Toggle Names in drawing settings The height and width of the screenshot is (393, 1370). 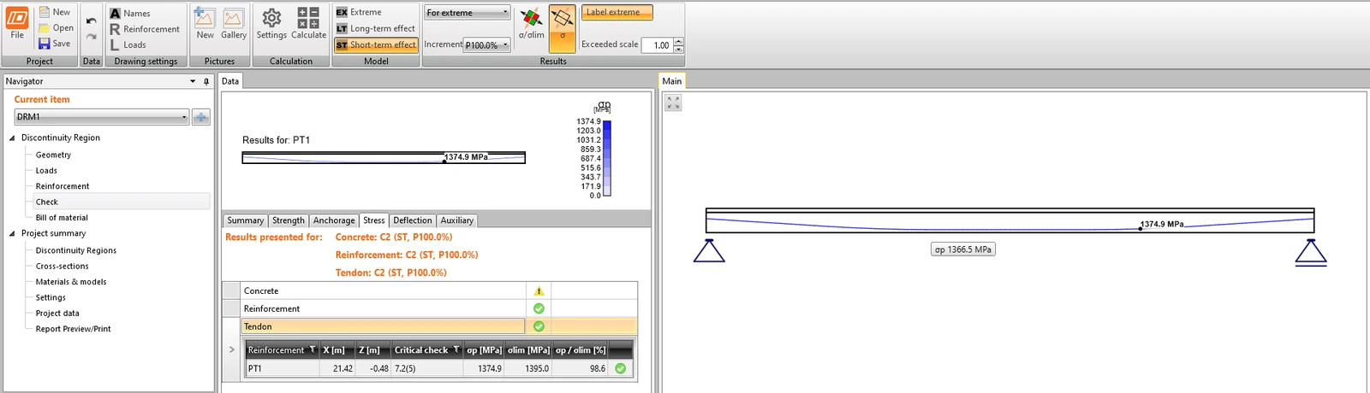(130, 13)
